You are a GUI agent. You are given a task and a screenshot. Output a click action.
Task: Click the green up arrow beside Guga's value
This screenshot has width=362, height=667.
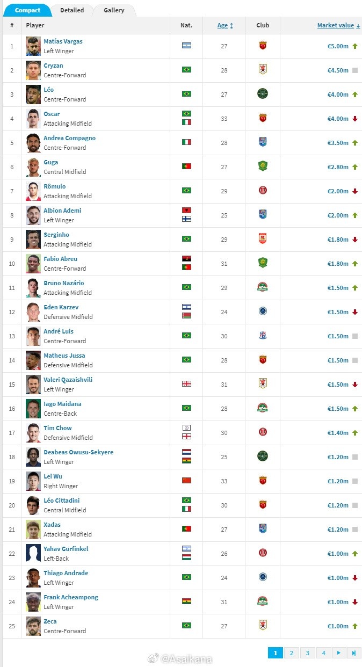pyautogui.click(x=355, y=167)
